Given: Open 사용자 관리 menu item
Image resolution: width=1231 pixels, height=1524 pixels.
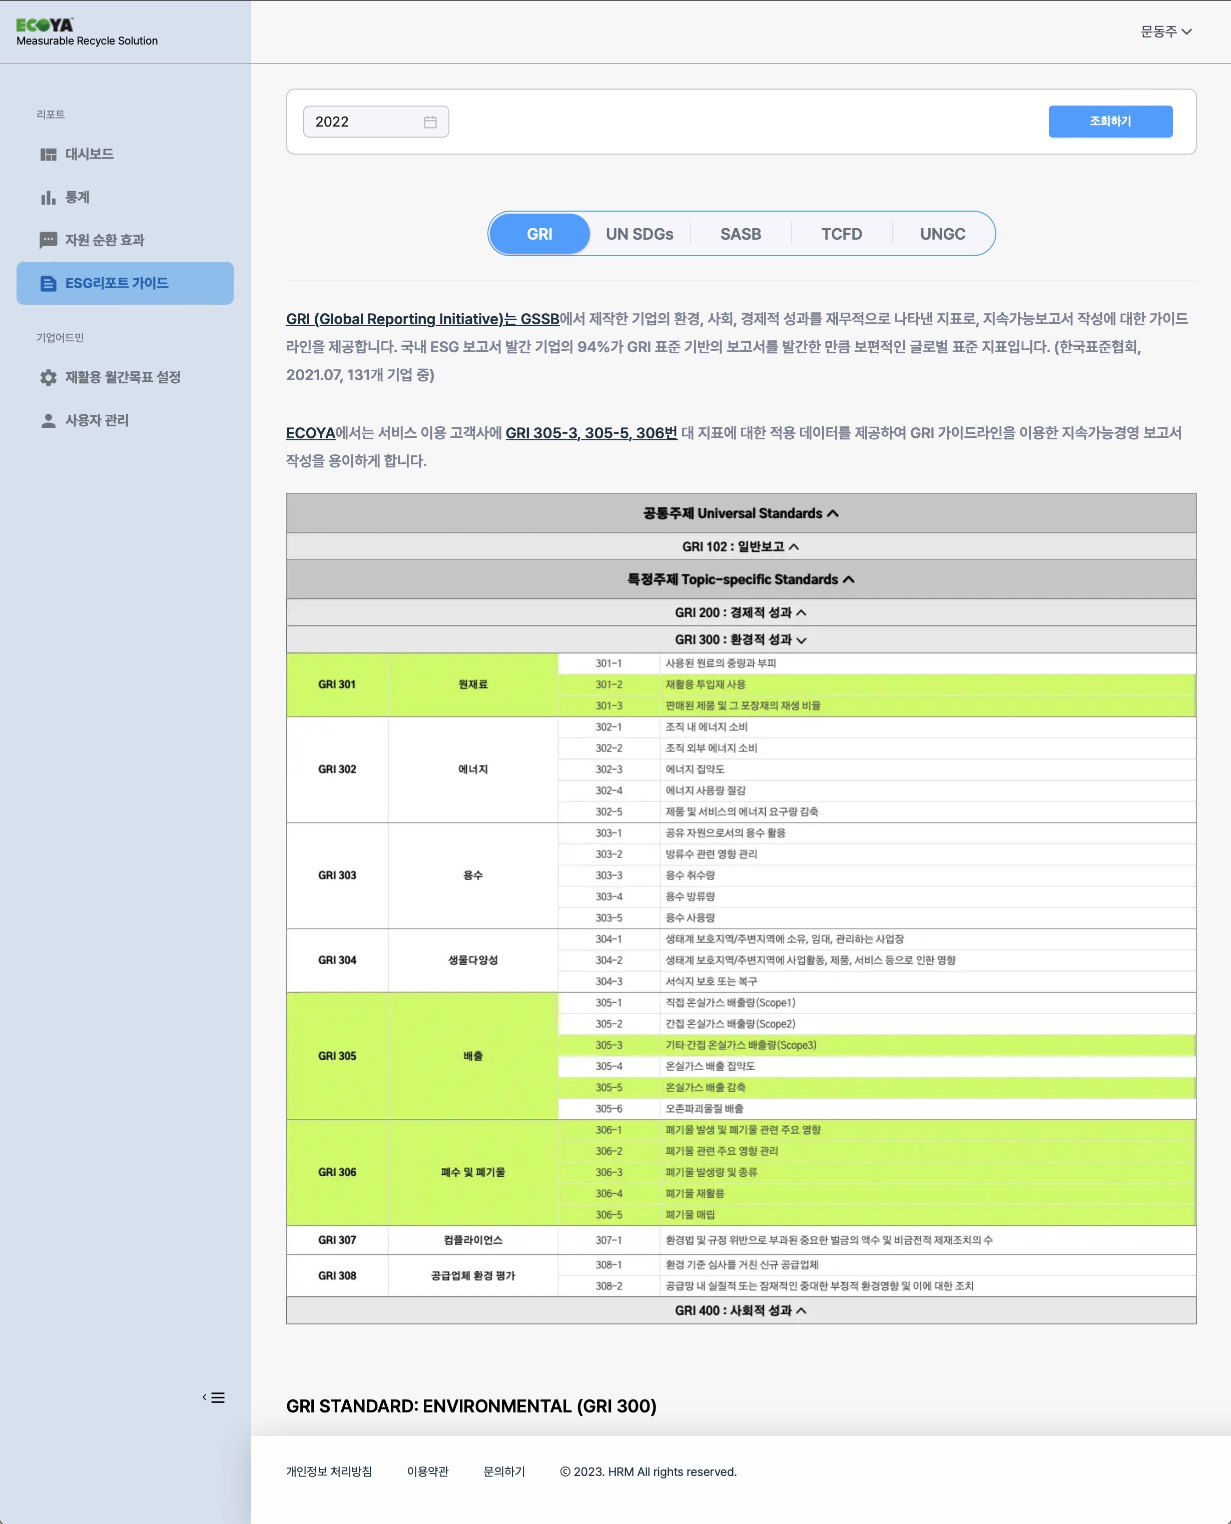Looking at the screenshot, I should click(x=125, y=420).
